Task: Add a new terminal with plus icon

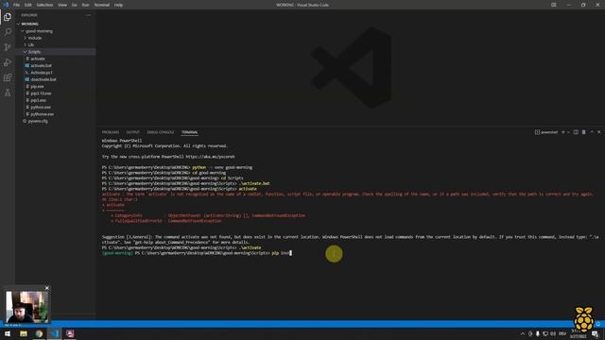Action: point(563,132)
